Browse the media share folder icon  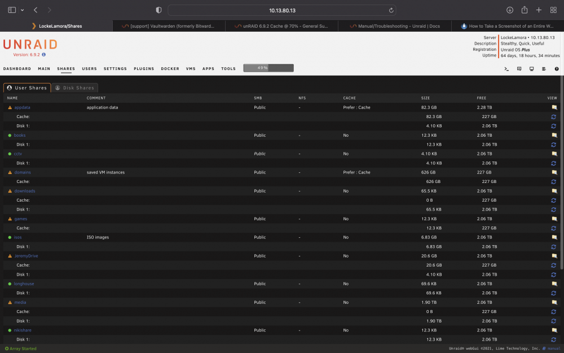coord(554,302)
